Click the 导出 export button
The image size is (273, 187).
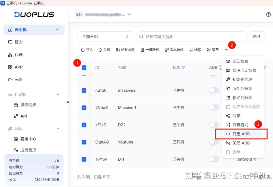point(256,36)
